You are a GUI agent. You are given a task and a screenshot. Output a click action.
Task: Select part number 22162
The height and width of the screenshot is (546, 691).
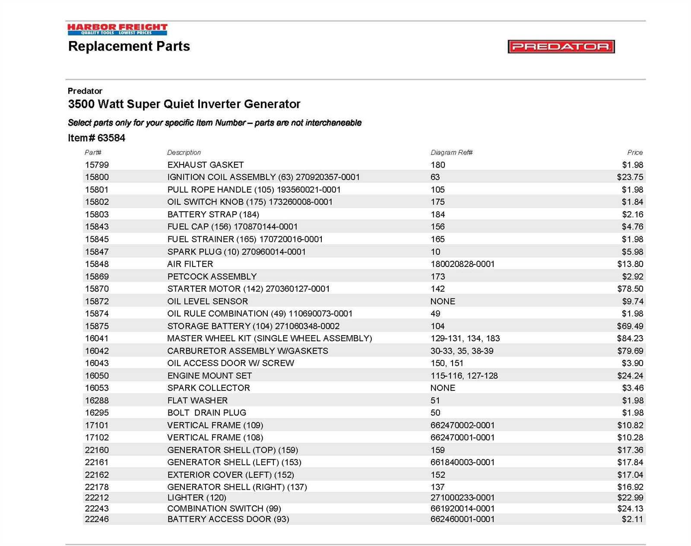point(97,475)
